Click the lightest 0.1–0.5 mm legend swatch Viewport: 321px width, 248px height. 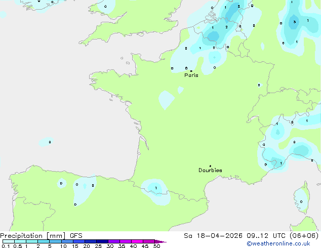pyautogui.click(x=9, y=241)
